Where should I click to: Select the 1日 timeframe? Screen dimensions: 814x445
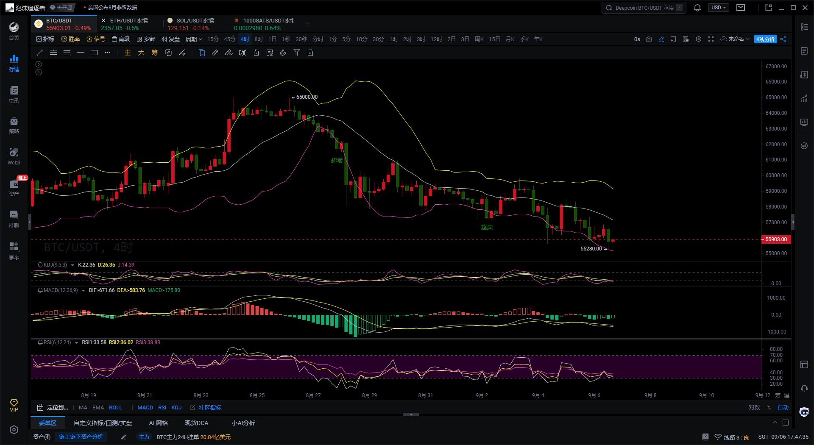tap(272, 39)
